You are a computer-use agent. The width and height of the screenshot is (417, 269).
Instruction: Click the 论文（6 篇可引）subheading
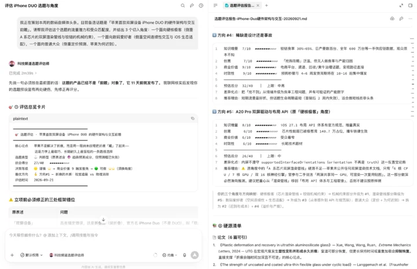pyautogui.click(x=230, y=237)
